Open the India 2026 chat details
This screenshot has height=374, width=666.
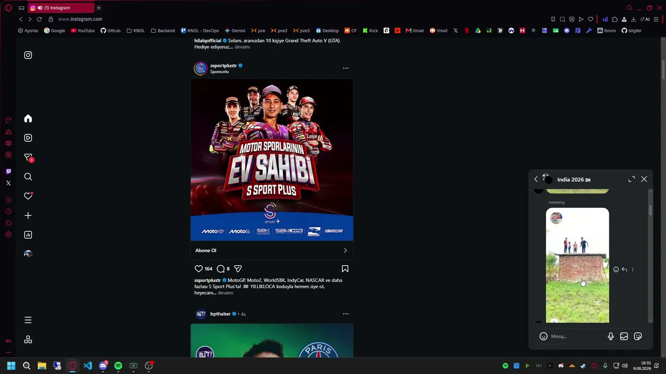pyautogui.click(x=573, y=180)
